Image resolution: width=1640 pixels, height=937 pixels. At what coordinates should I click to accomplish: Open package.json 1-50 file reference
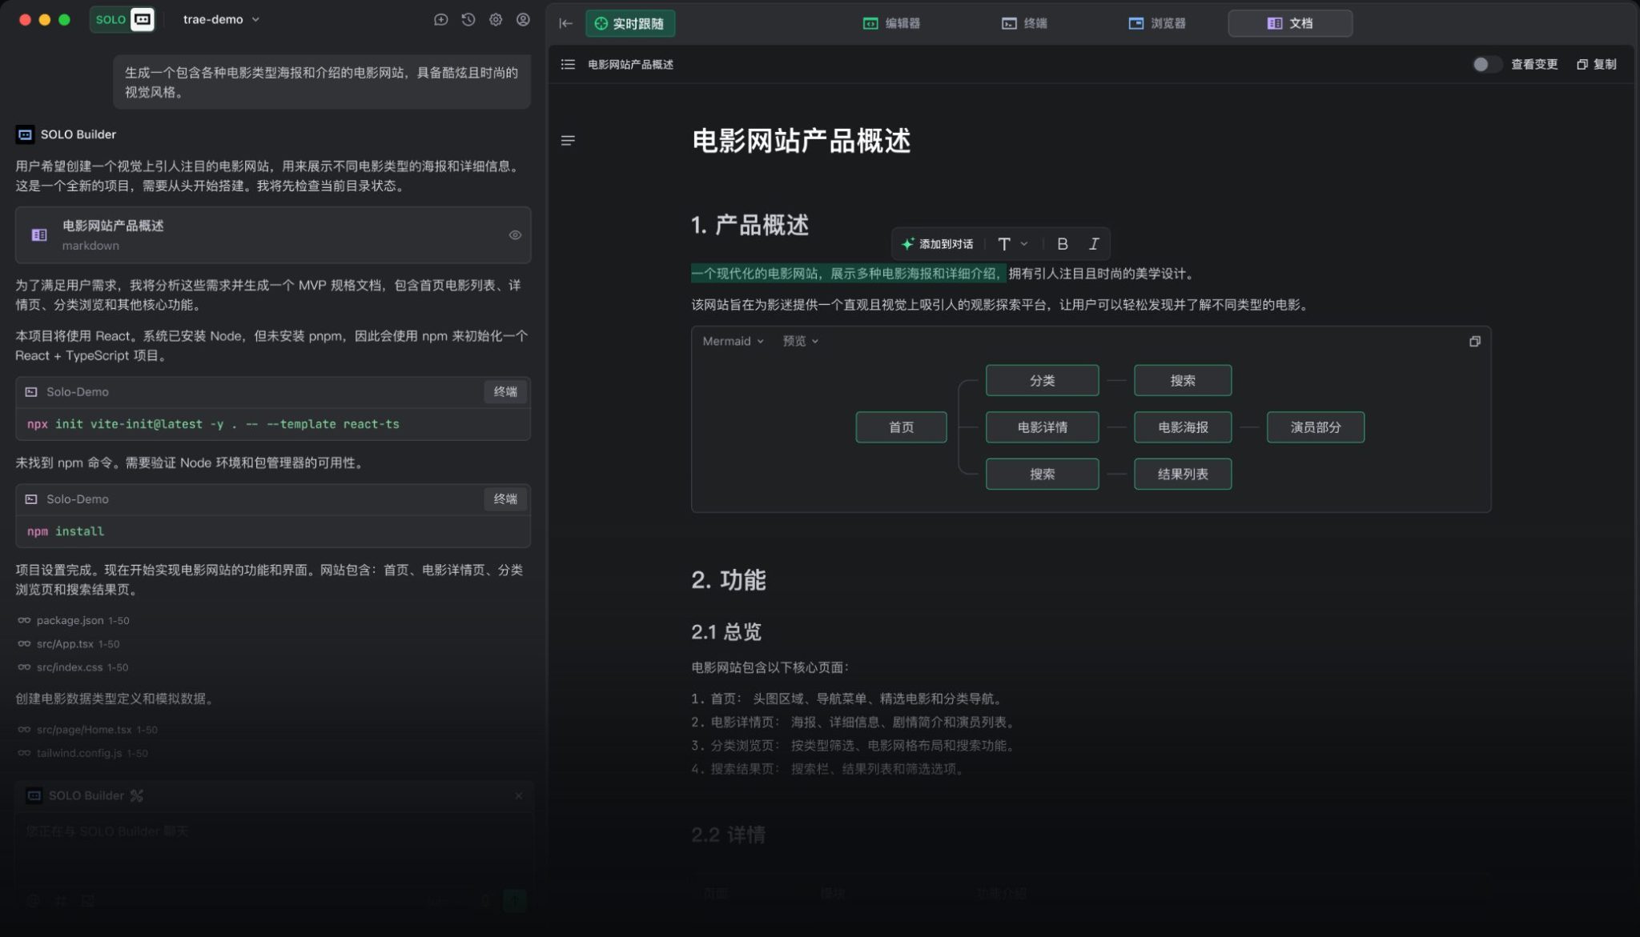click(73, 620)
